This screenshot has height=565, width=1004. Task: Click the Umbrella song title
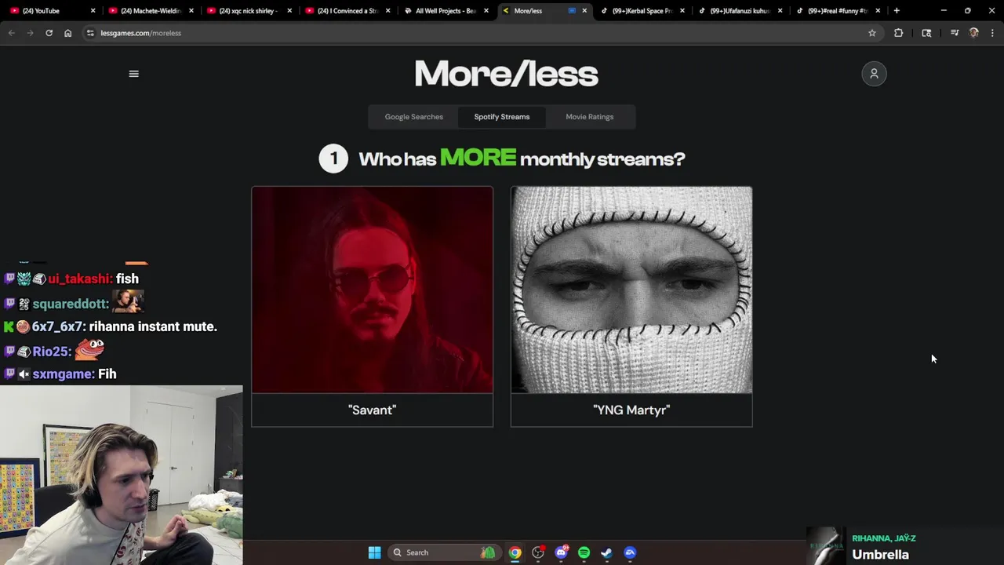[880, 555]
